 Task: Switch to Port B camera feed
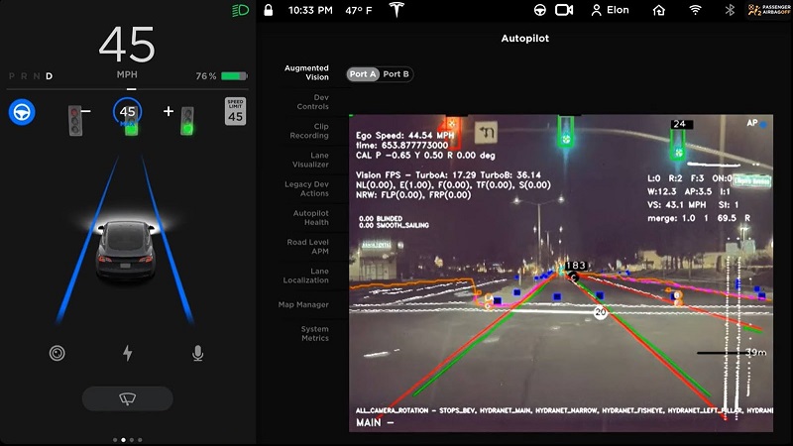pos(396,74)
